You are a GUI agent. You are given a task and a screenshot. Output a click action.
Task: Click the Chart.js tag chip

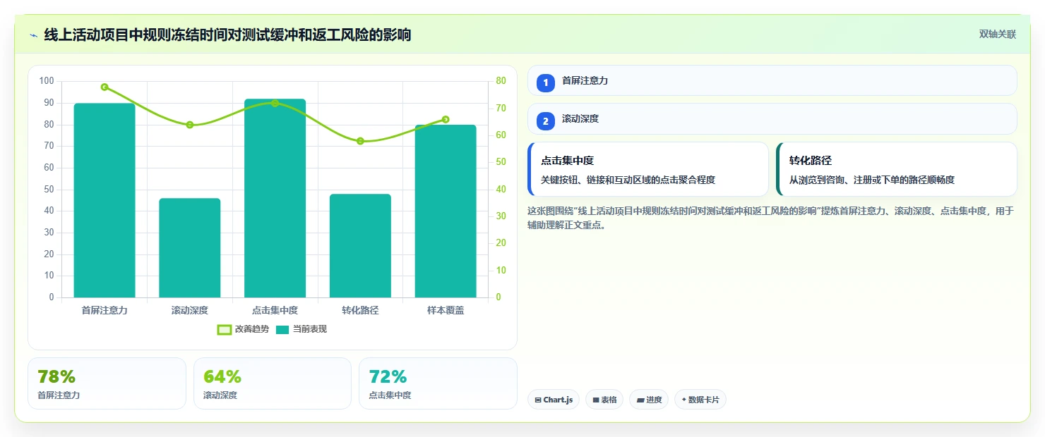coord(554,400)
